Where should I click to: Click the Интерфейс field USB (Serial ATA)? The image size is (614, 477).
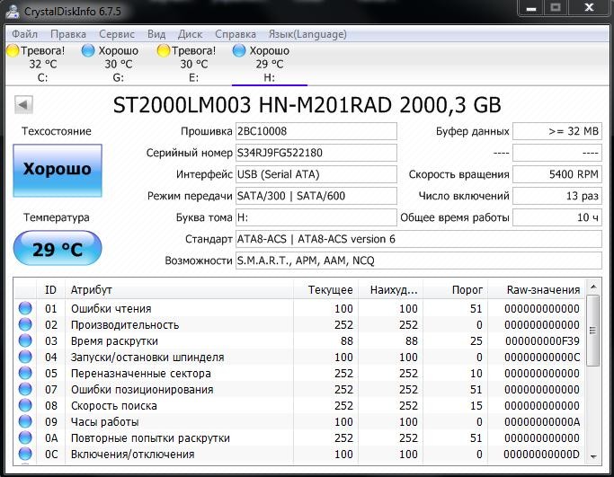tap(316, 174)
